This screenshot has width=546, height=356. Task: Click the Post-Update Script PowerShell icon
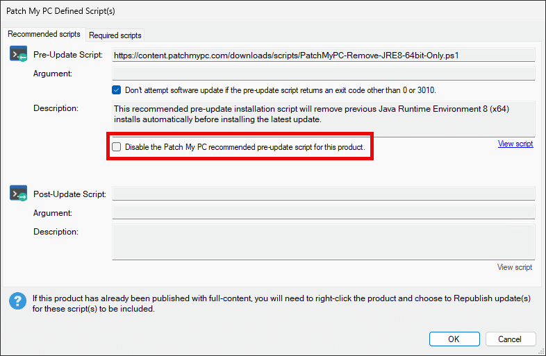pos(18,193)
